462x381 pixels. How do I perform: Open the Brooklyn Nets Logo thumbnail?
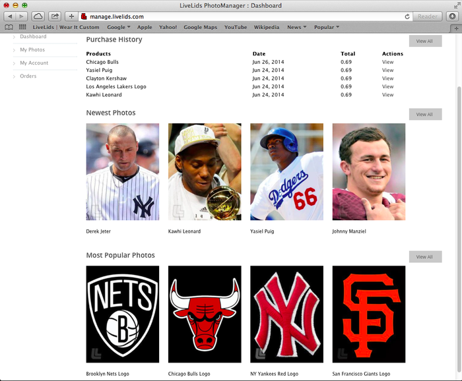pyautogui.click(x=123, y=314)
